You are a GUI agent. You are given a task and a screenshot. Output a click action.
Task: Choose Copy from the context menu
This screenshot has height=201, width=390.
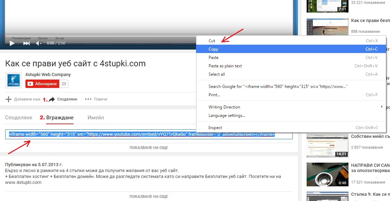(x=291, y=49)
